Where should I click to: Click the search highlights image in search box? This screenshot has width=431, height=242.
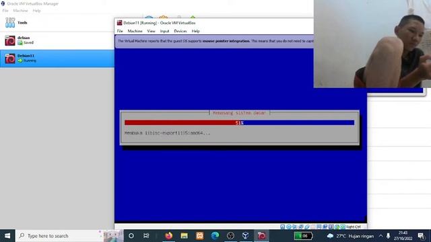(113, 236)
